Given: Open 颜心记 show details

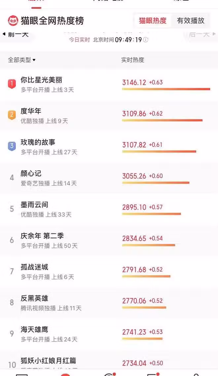Looking at the screenshot, I should pos(31,173).
